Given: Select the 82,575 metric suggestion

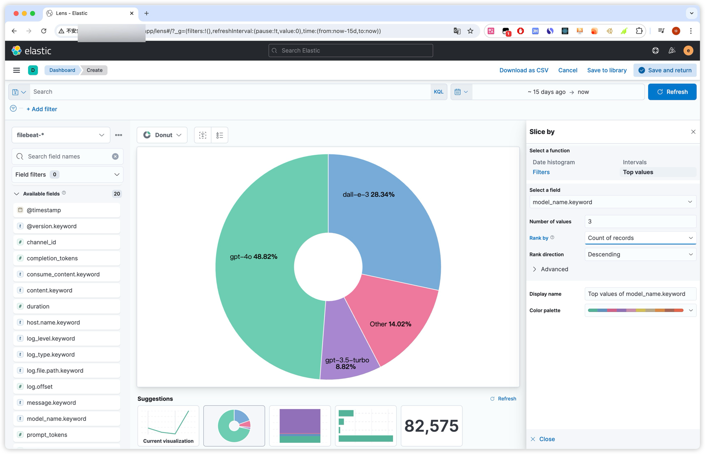Looking at the screenshot, I should [x=431, y=426].
